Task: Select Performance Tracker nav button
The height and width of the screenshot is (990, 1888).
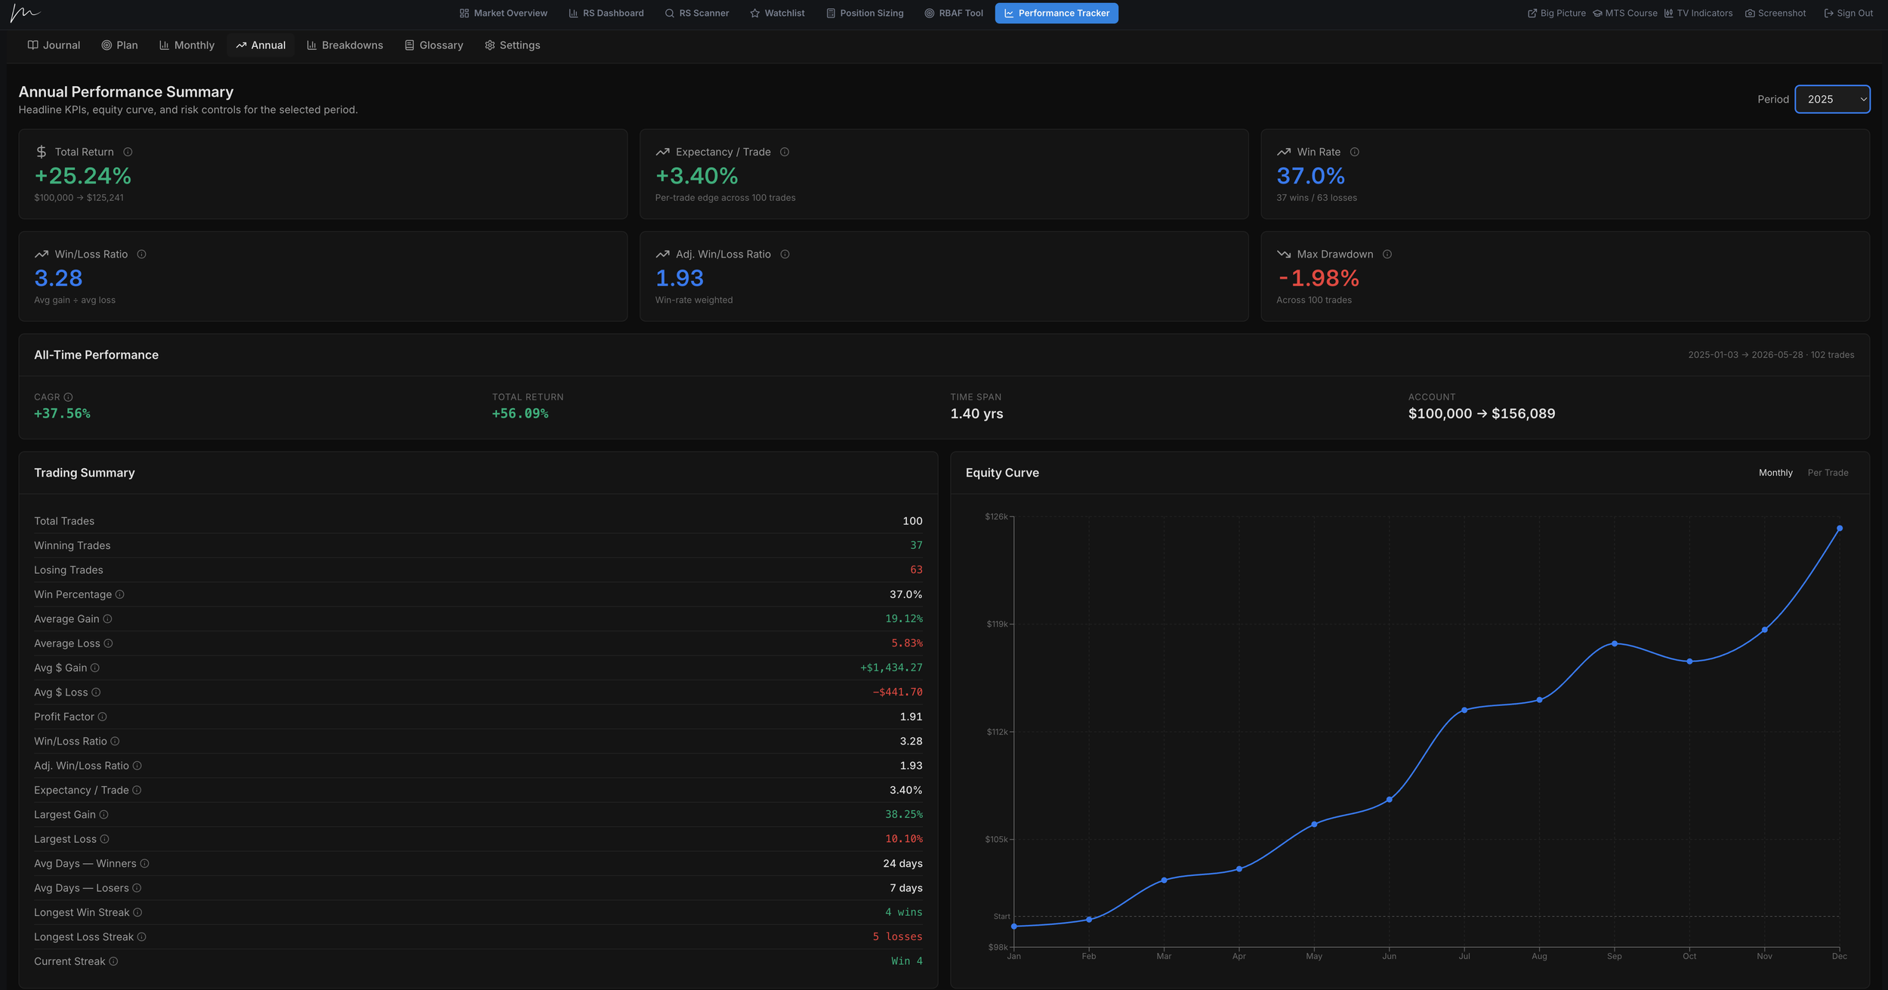Action: point(1056,13)
